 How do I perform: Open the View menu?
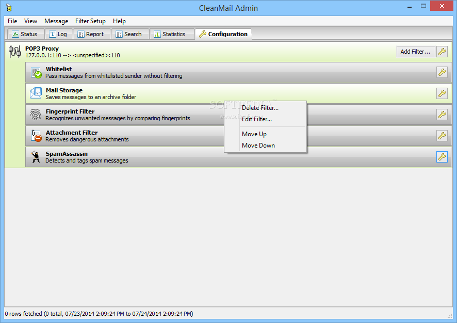[x=30, y=21]
